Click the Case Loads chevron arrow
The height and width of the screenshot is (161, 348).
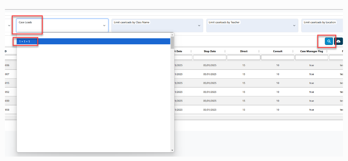pyautogui.click(x=104, y=26)
